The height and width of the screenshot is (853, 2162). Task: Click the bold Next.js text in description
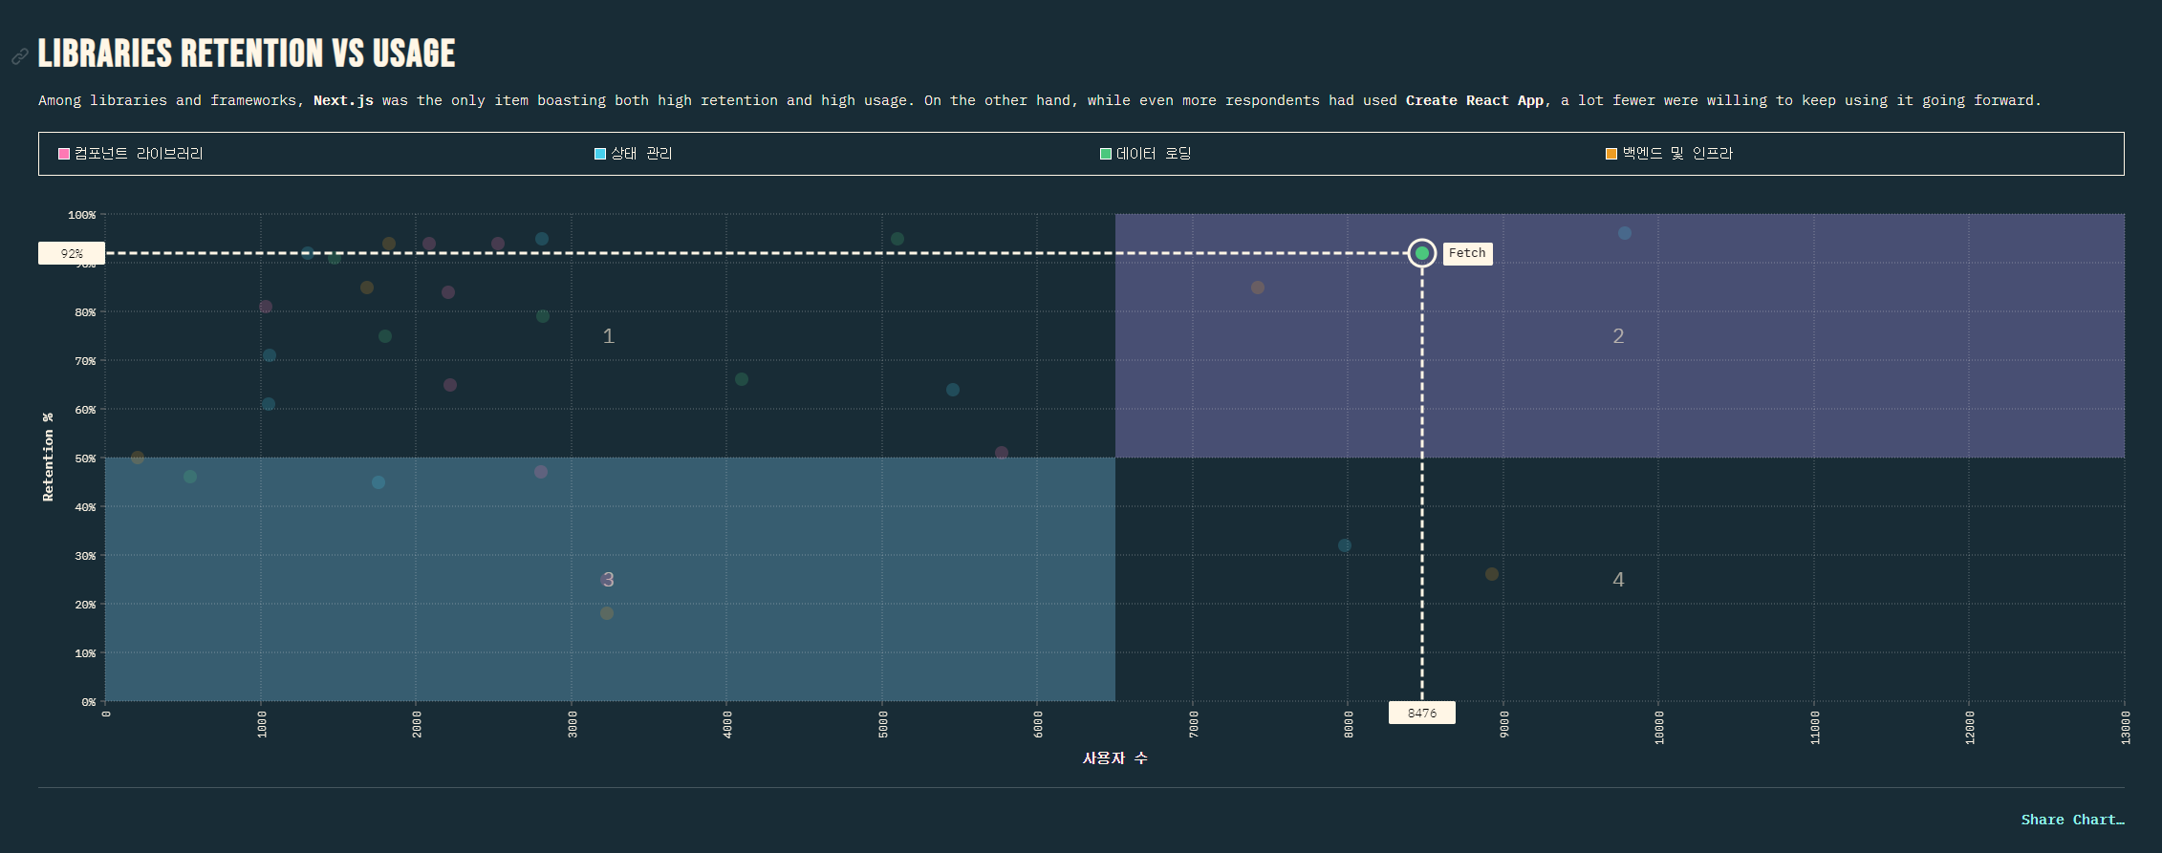(x=343, y=100)
